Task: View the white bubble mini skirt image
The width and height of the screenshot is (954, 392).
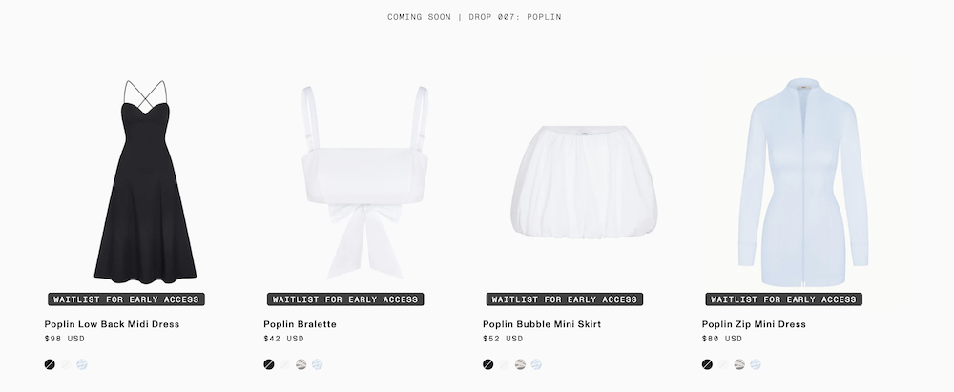Action: coord(584,182)
